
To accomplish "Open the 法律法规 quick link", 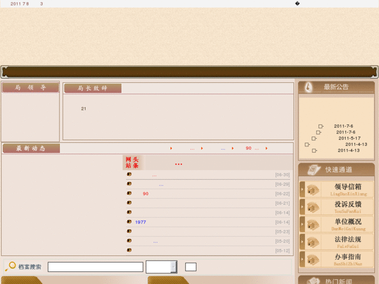I will click(x=336, y=242).
